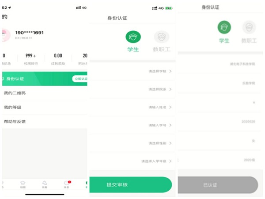Image resolution: width=265 pixels, height=199 pixels.
Task: Select the 学生 icon in the middle screen
Action: (x=133, y=37)
